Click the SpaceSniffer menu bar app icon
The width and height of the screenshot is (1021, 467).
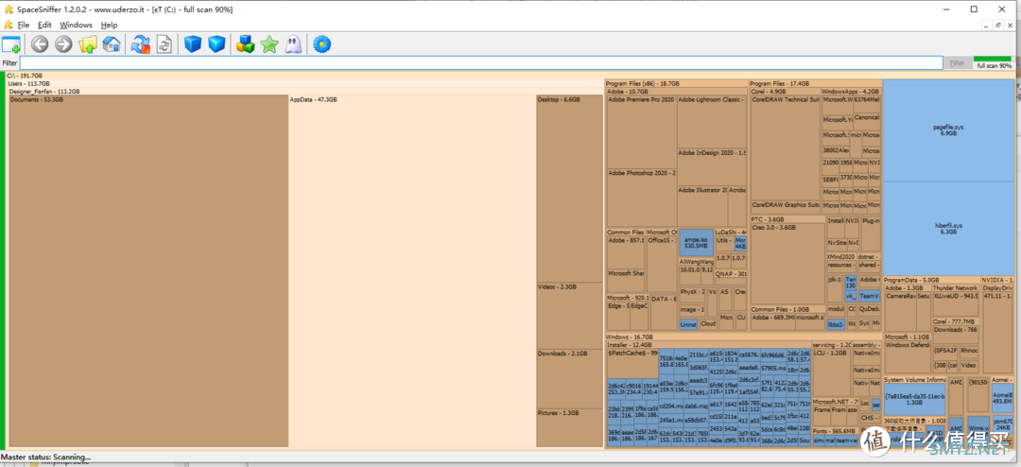tap(8, 25)
